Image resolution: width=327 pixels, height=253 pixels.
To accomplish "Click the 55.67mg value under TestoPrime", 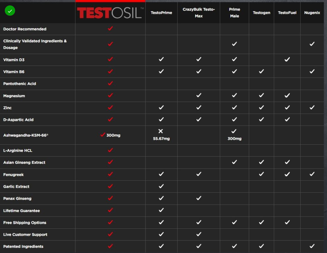I will click(x=161, y=139).
